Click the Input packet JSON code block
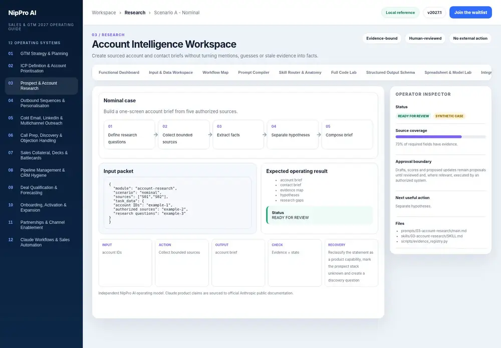The image size is (501, 348). (x=177, y=203)
